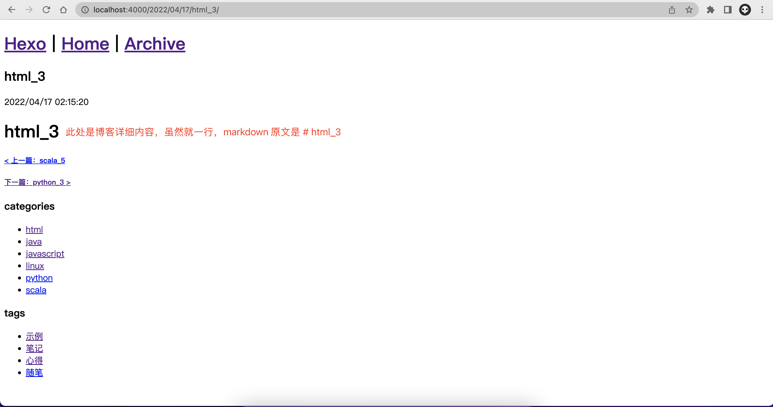The image size is (773, 407).
Task: Open the share menu icon
Action: [672, 10]
